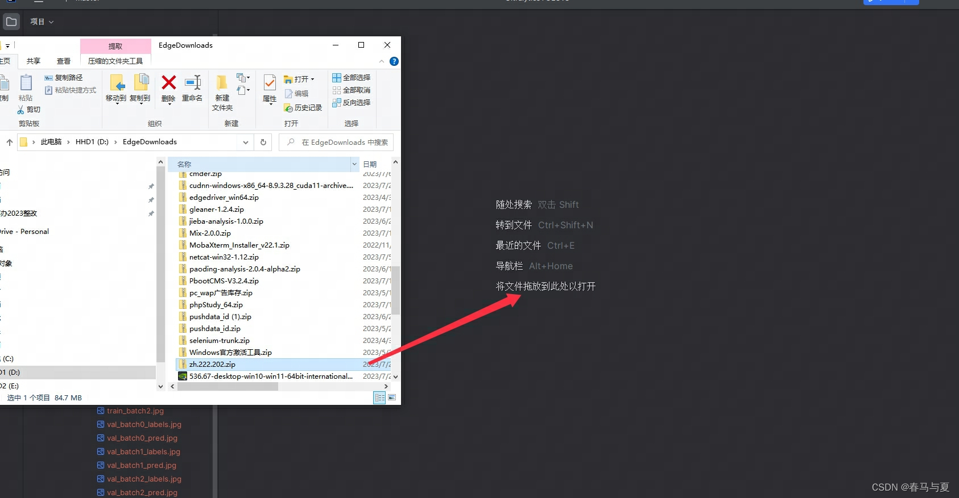959x498 pixels.
Task: Click the Copy to folder icon
Action: [x=141, y=83]
